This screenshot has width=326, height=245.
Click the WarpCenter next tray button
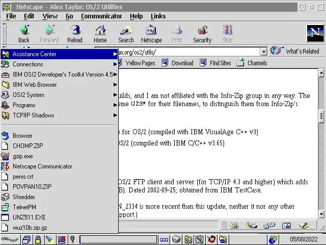(x=164, y=240)
